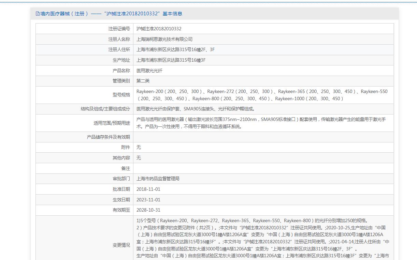417x260 pixels.
Task: Click the 注册人住所 address value ending 2F、3F
Action: click(175, 50)
